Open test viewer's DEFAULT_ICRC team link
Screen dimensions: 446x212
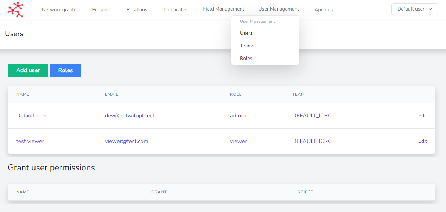[312, 141]
